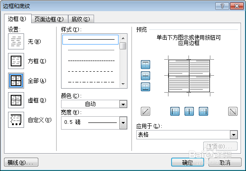Select the 虚框 (Grid) border setting icon
The height and width of the screenshot is (171, 246).
tap(16, 100)
